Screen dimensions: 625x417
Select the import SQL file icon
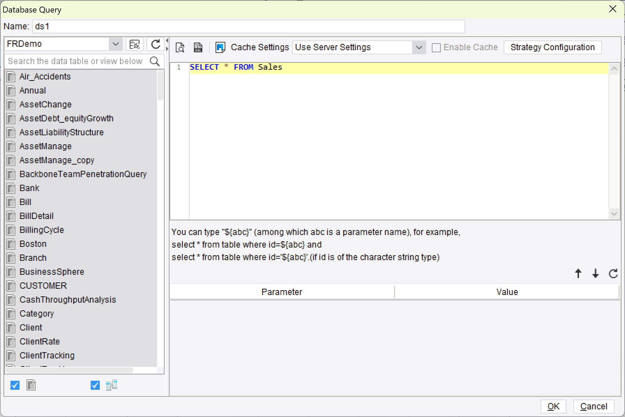pyautogui.click(x=198, y=47)
